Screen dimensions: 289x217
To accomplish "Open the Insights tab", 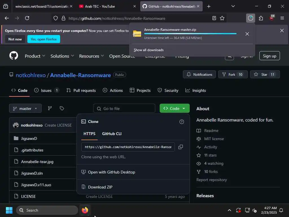I will (196, 90).
